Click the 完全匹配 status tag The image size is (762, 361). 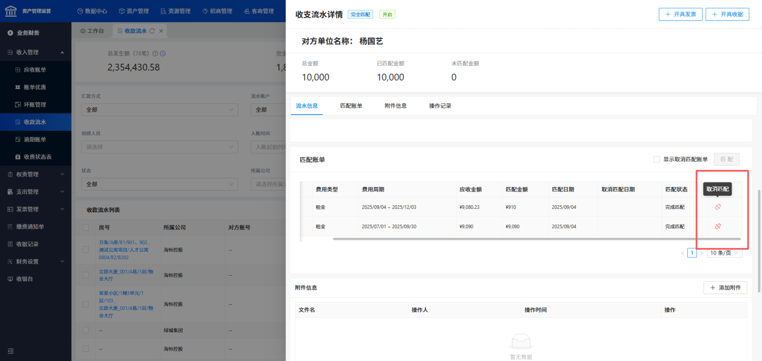click(x=361, y=14)
